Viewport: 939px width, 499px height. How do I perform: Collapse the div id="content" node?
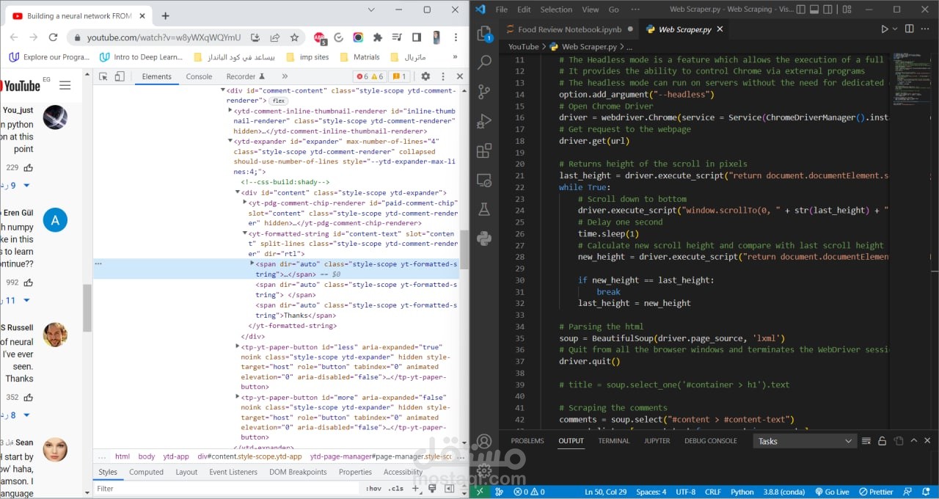click(x=238, y=192)
